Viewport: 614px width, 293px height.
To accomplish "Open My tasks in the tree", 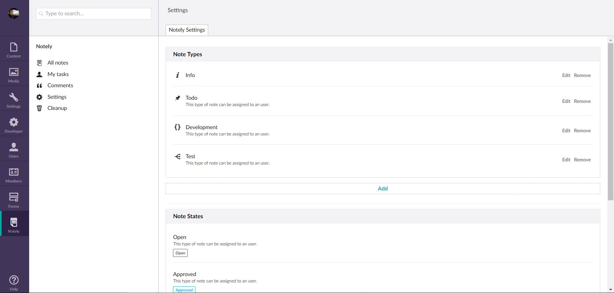I will click(58, 74).
